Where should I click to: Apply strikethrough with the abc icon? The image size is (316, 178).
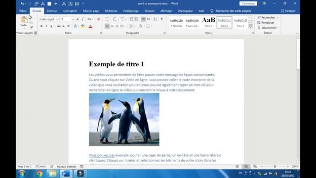59,26
